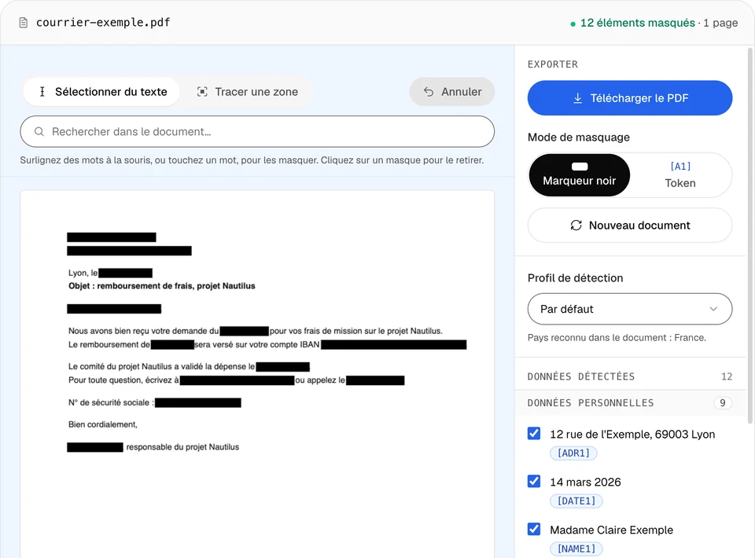
Task: Click the zone frame icon in Tracer une zone
Action: [x=202, y=92]
